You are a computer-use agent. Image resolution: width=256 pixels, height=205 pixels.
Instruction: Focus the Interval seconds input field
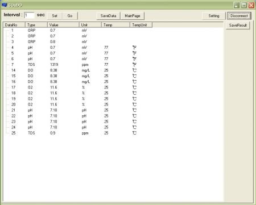point(29,15)
